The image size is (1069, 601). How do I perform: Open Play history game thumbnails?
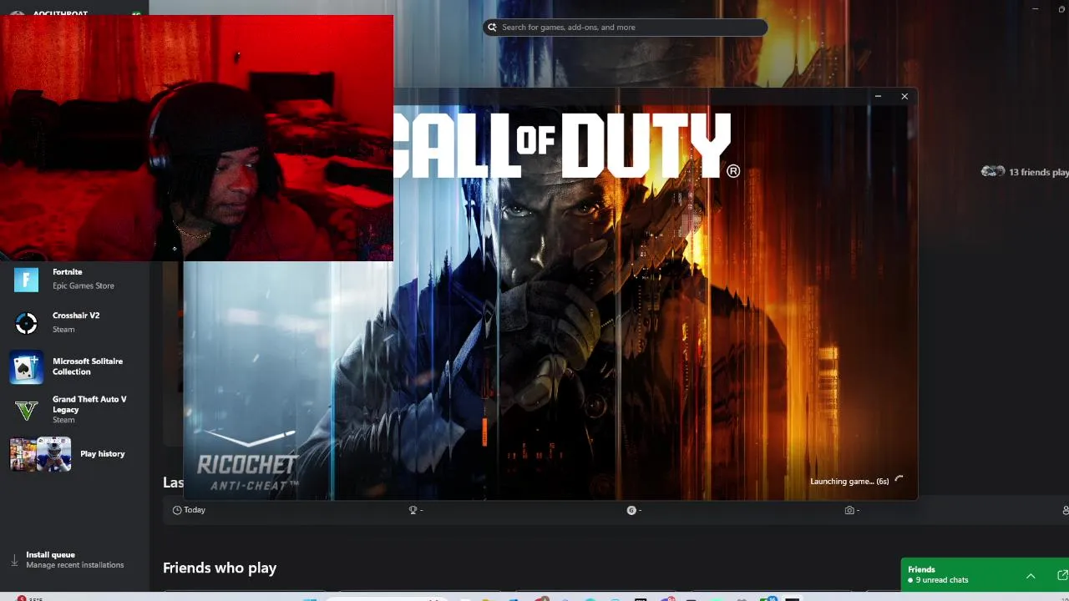(x=40, y=454)
